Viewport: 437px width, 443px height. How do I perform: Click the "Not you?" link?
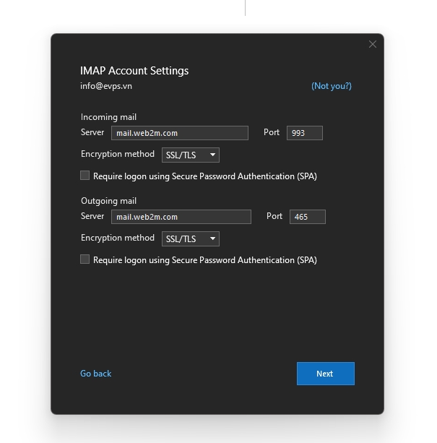331,86
